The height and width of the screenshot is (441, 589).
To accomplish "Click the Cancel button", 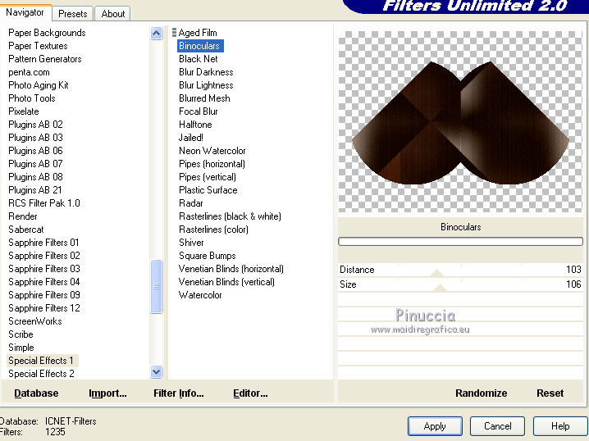I will click(x=497, y=426).
